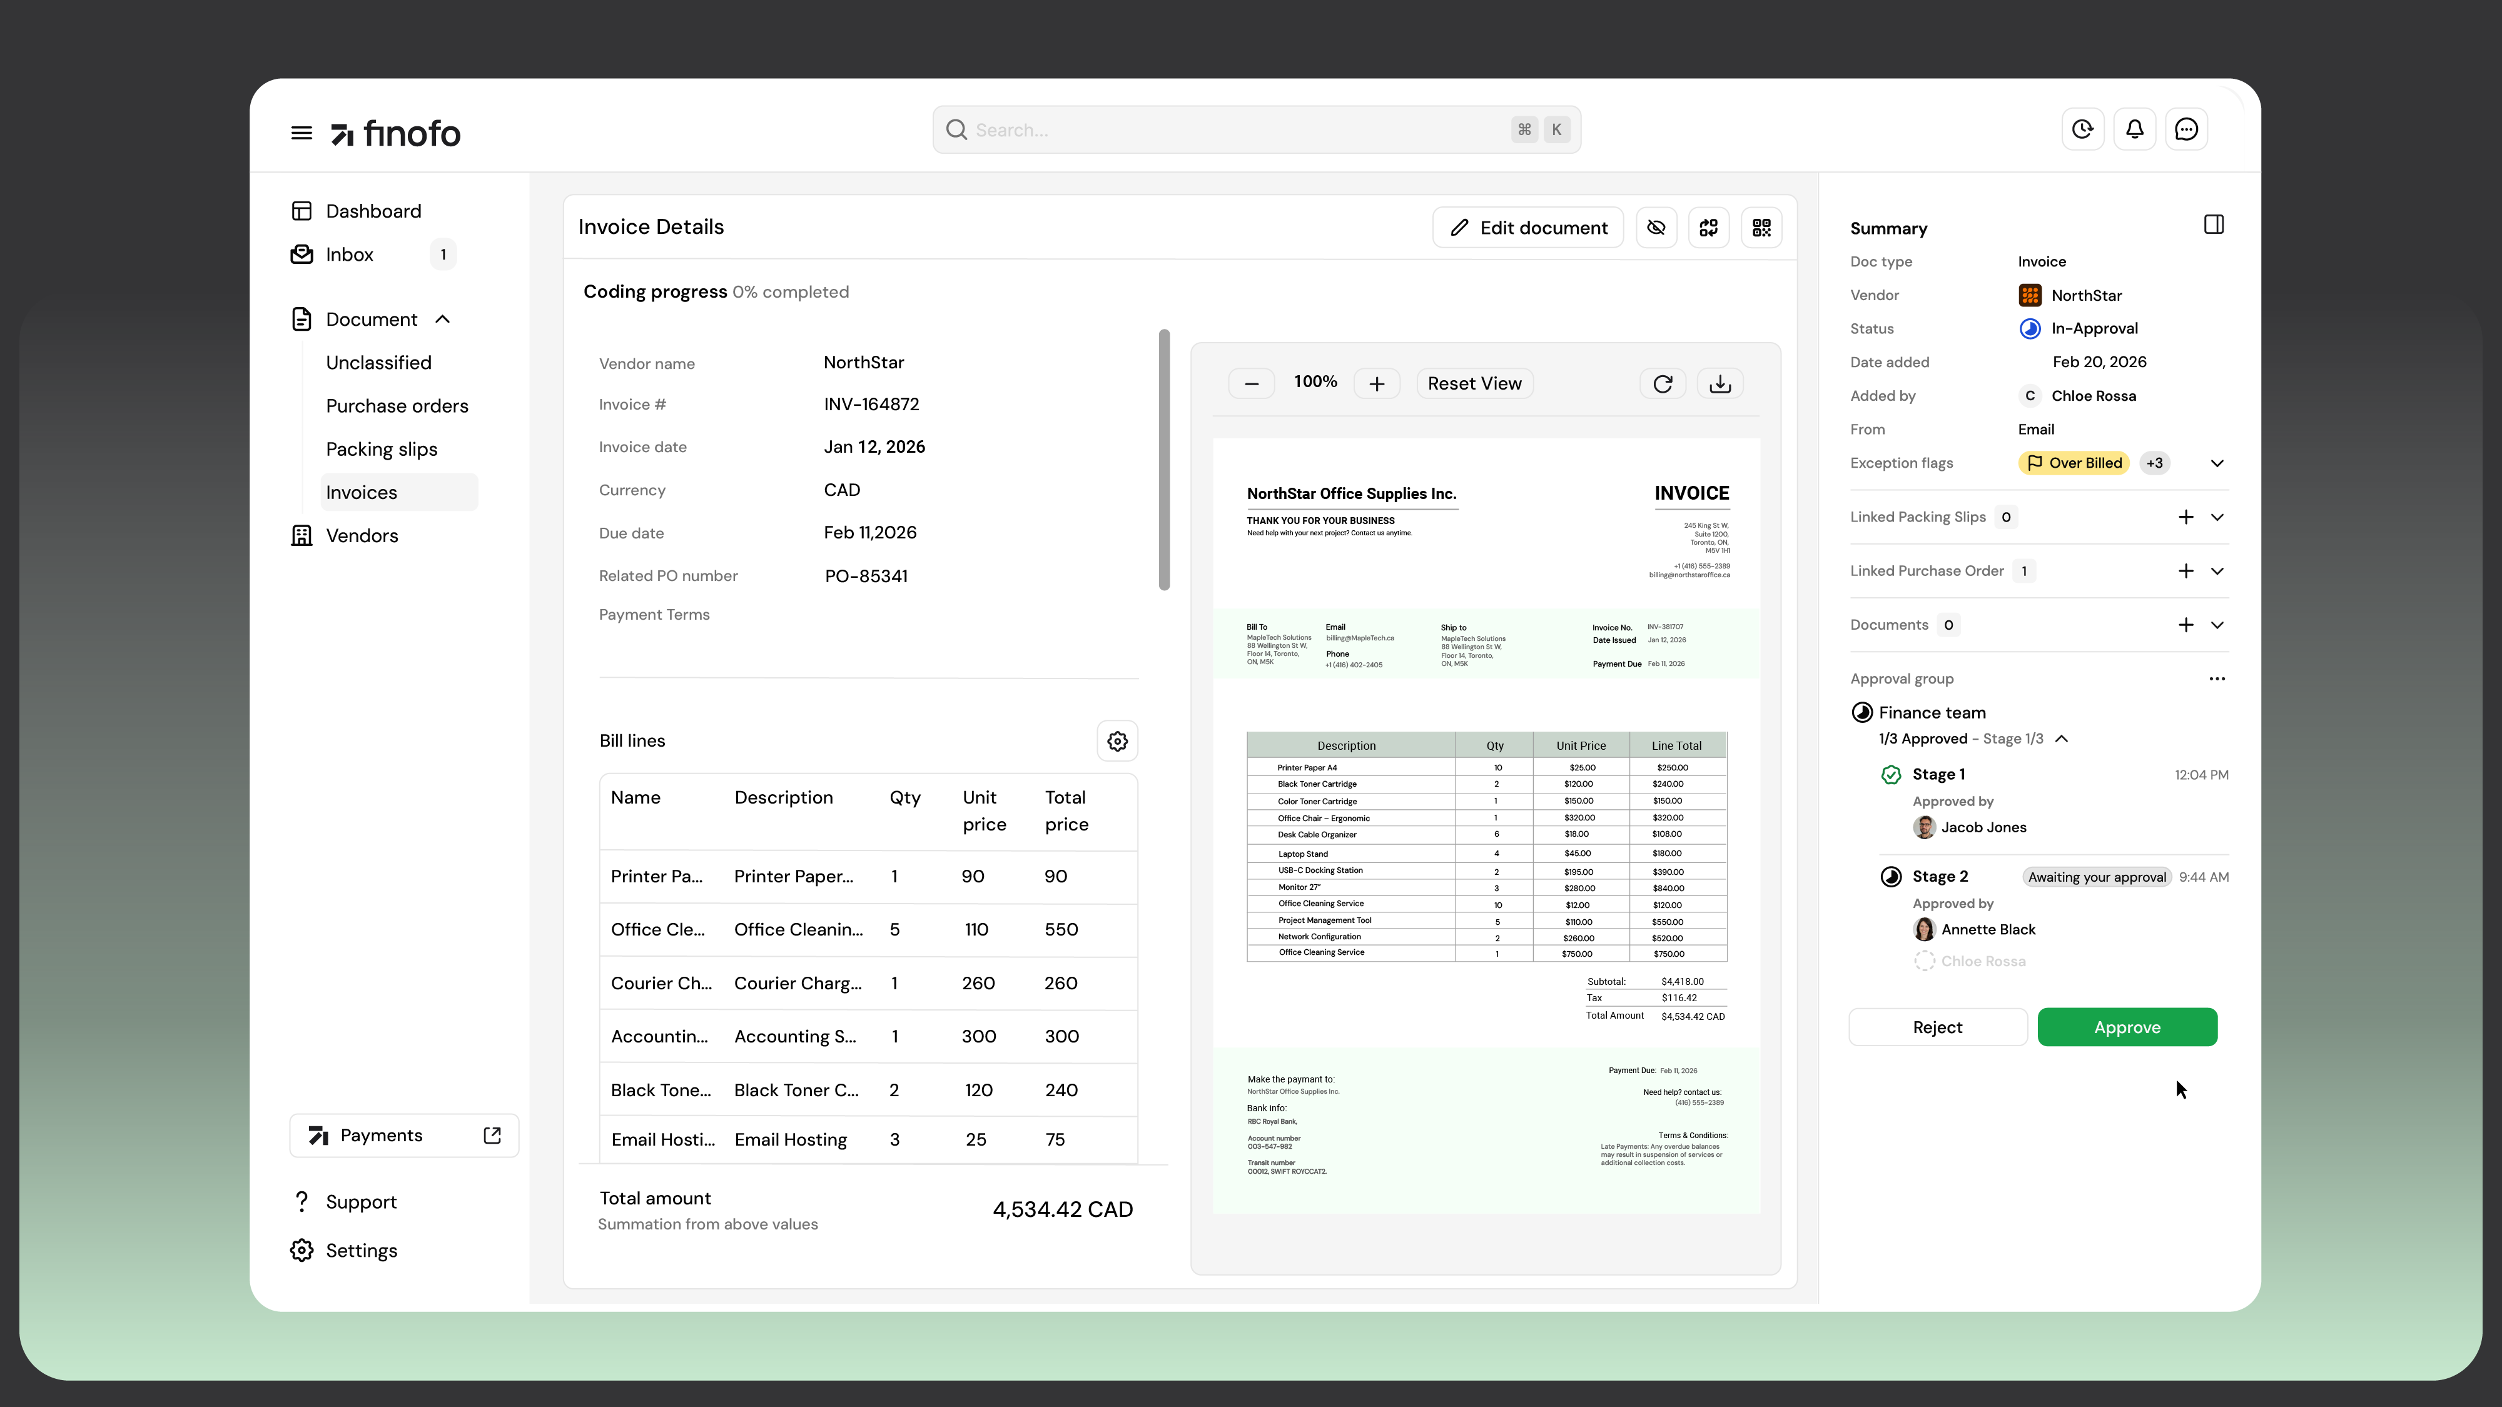Click the QR code scan icon
The image size is (2502, 1407).
pyautogui.click(x=1762, y=227)
